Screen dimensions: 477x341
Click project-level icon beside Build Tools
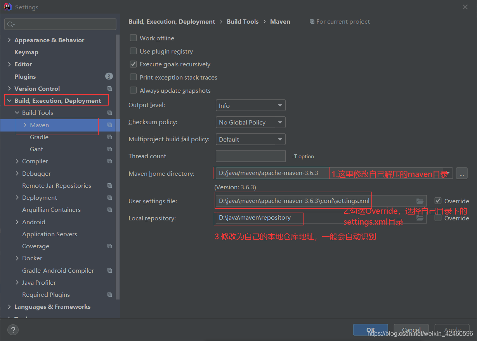pyautogui.click(x=109, y=113)
